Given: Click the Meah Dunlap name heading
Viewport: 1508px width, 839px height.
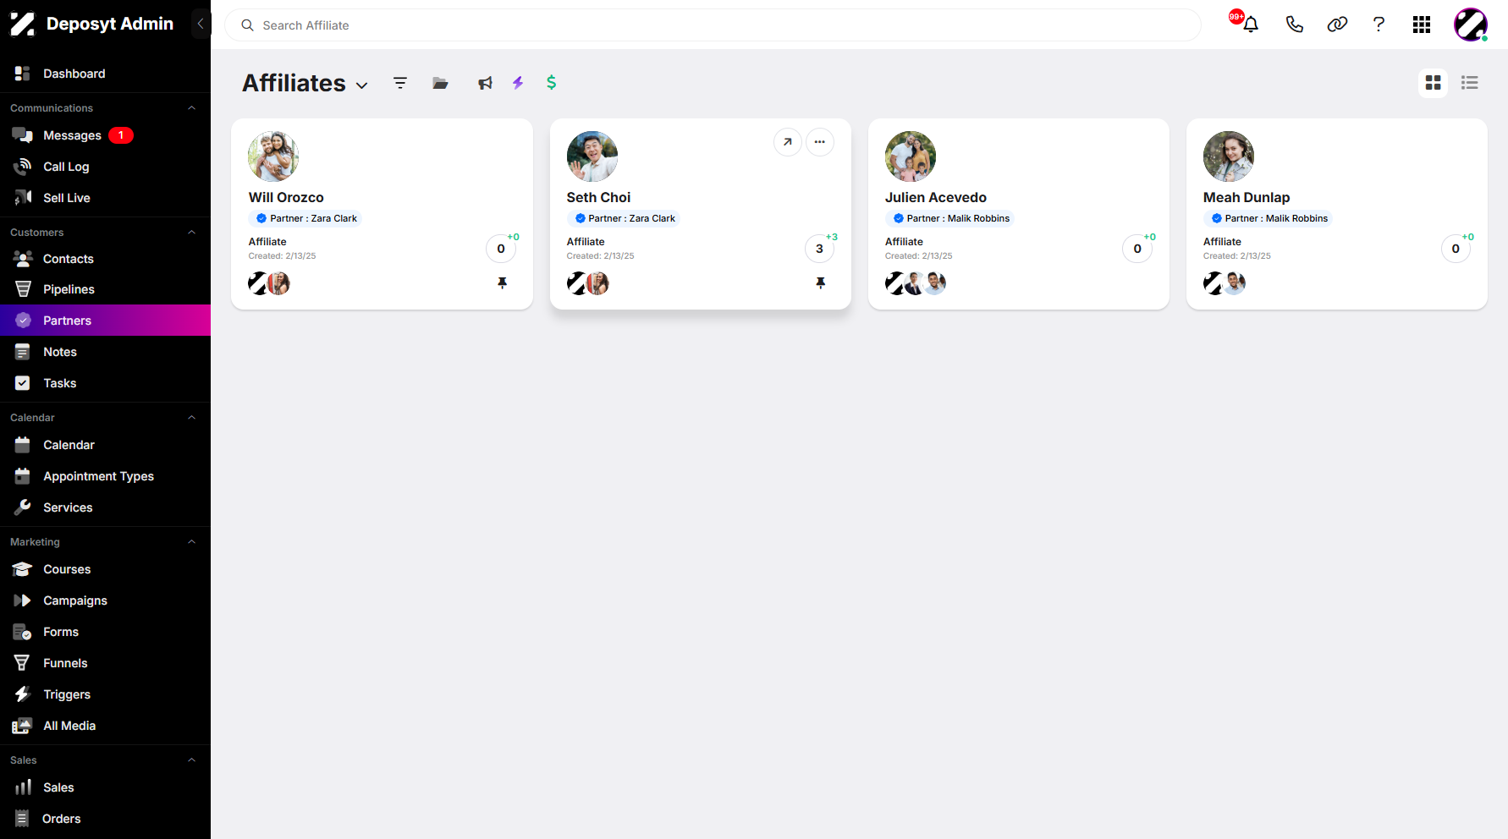Looking at the screenshot, I should tap(1247, 197).
